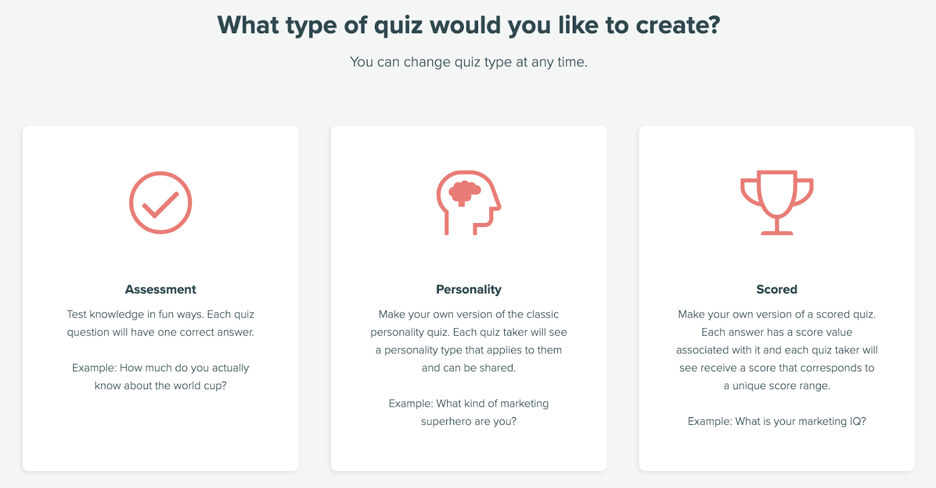Viewport: 936px width, 488px height.
Task: Click "question will have one correct answer" line
Action: pos(160,332)
